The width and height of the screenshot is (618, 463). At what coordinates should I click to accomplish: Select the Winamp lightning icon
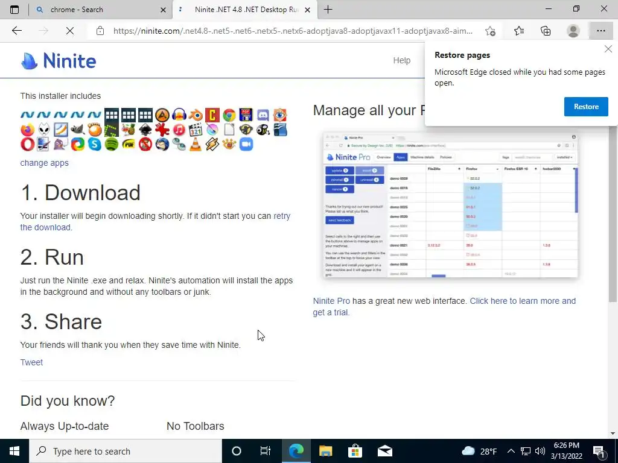[212, 144]
